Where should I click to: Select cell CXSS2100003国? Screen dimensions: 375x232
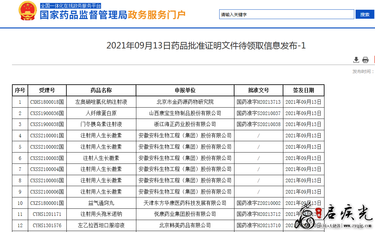tap(47, 158)
